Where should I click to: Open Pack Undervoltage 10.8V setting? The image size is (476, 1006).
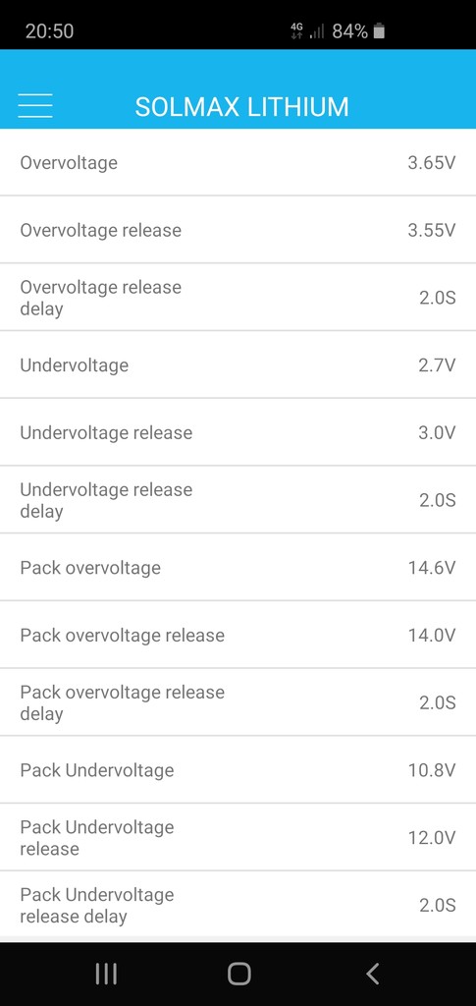238,770
